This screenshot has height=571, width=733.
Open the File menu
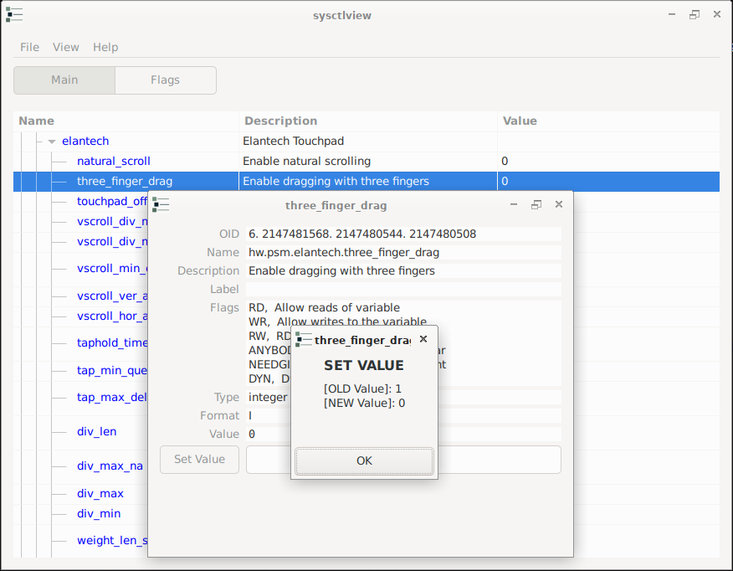[29, 47]
